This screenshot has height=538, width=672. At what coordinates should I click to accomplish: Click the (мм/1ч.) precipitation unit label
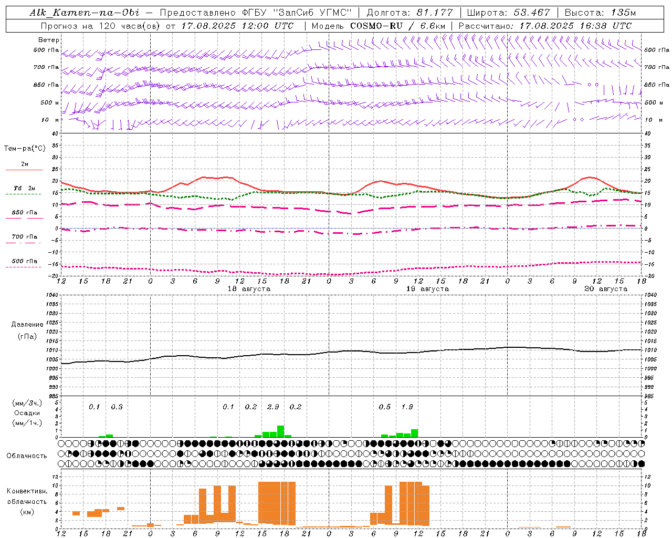click(27, 423)
